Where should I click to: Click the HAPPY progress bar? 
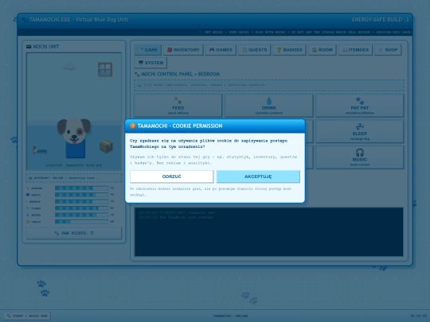81,195
